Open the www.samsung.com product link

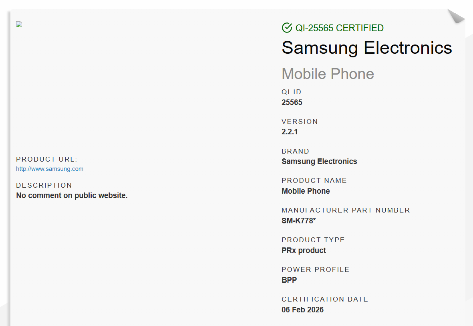click(50, 169)
